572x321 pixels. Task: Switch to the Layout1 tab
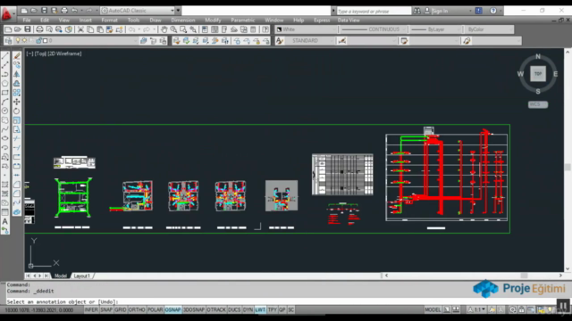(81, 276)
